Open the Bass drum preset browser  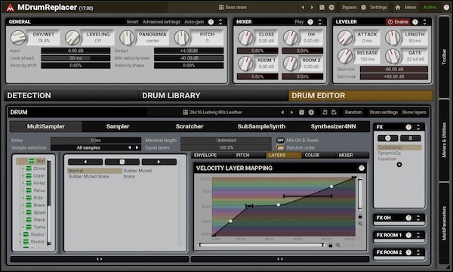(233, 8)
